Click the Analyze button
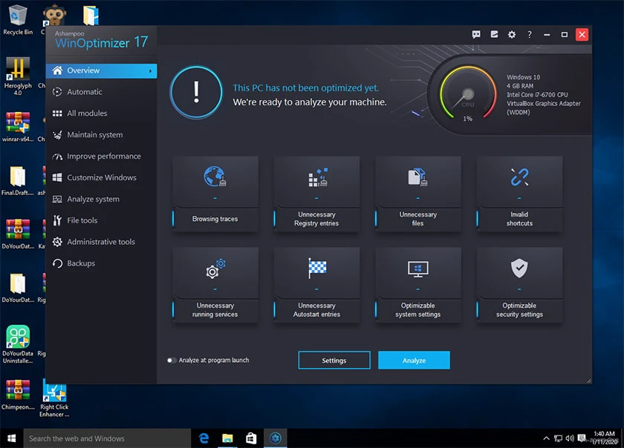 pos(414,360)
